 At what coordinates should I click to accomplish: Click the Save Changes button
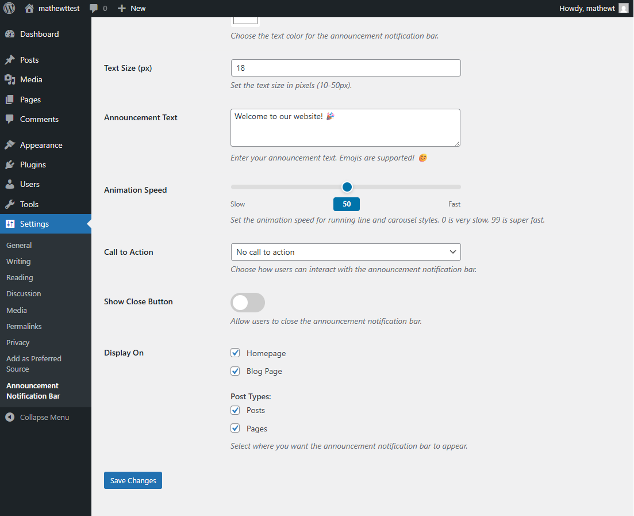point(133,480)
